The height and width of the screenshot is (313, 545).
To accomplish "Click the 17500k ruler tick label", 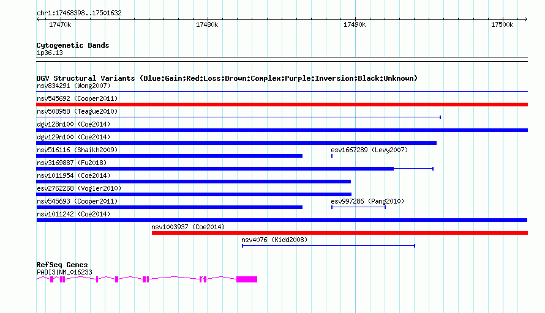I will (x=502, y=25).
